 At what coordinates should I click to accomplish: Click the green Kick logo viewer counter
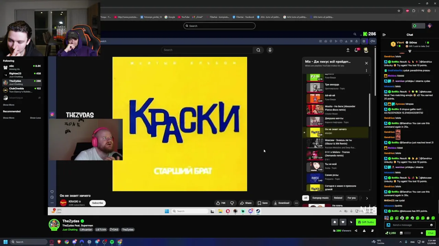[x=369, y=34]
